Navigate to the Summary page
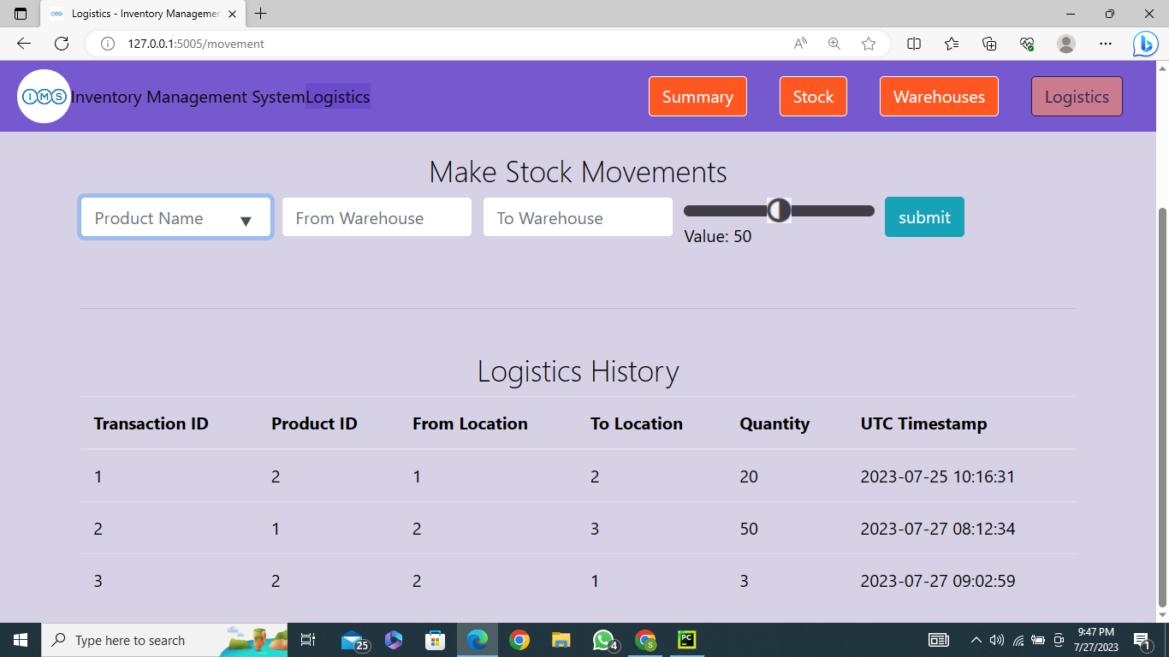This screenshot has width=1169, height=657. (697, 96)
